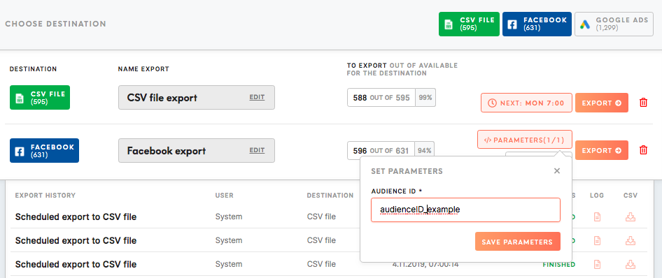Image resolution: width=662 pixels, height=278 pixels.
Task: Click the date 4.11.2019, 07:00:14
Action: (425, 265)
